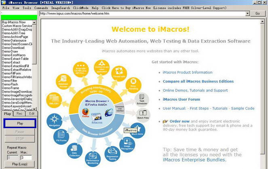Select the Demo-ArchivePage macro

pos(15,37)
